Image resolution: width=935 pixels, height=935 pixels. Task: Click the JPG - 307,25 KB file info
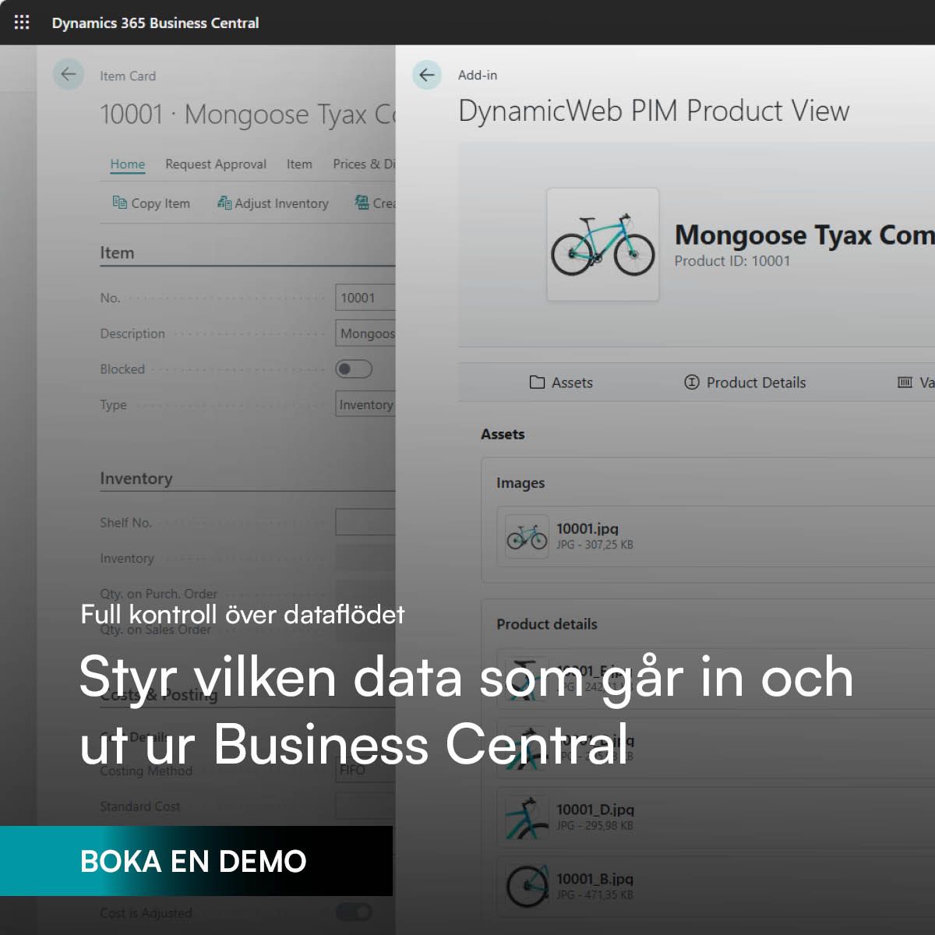[595, 545]
